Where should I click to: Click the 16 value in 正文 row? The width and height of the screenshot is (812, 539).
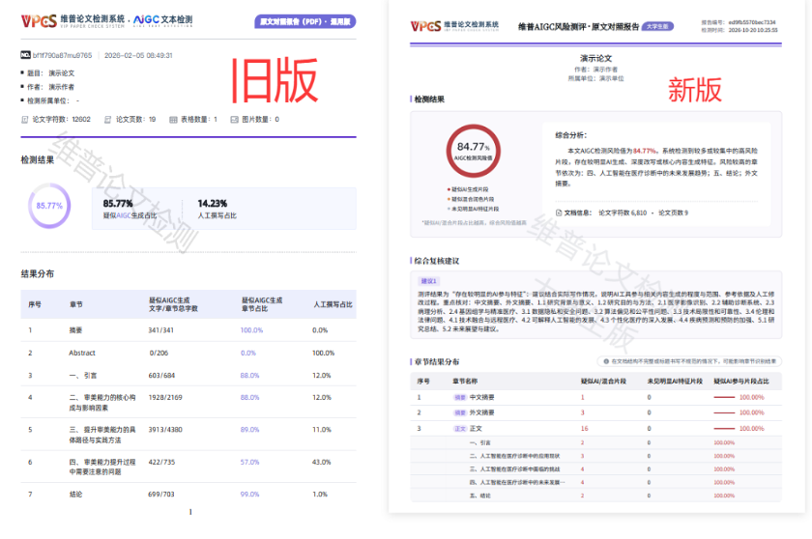pos(584,429)
